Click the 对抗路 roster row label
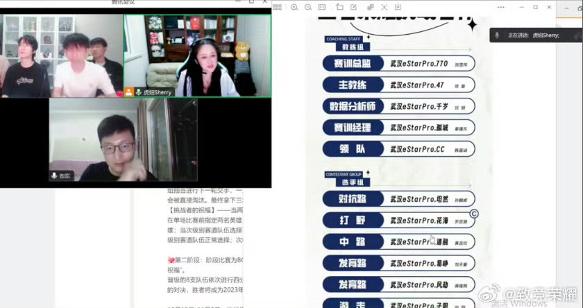This screenshot has height=308, width=583. pyautogui.click(x=353, y=199)
